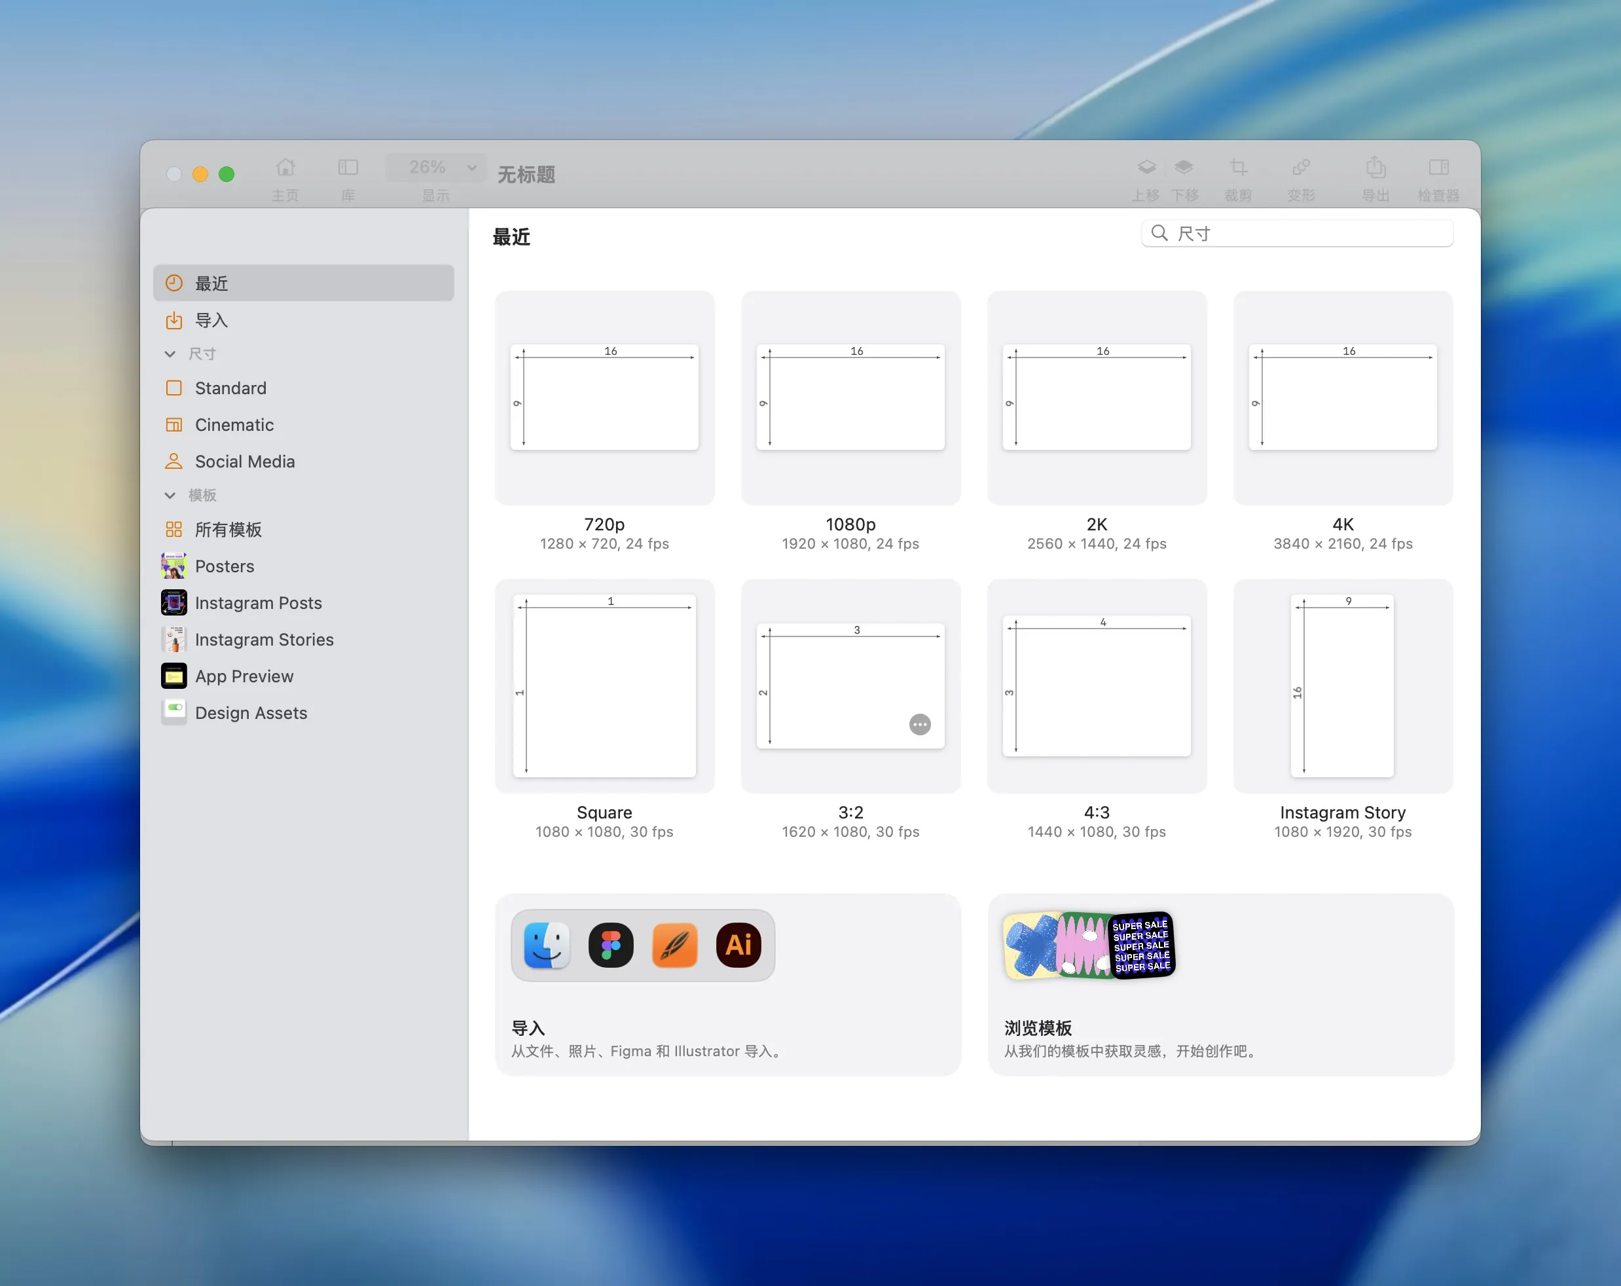Open Instagram Posts templates
The width and height of the screenshot is (1621, 1286).
tap(304, 603)
